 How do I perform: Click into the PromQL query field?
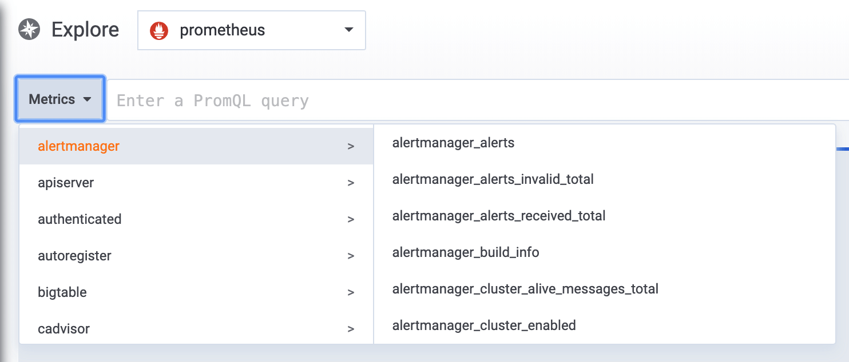tap(458, 100)
